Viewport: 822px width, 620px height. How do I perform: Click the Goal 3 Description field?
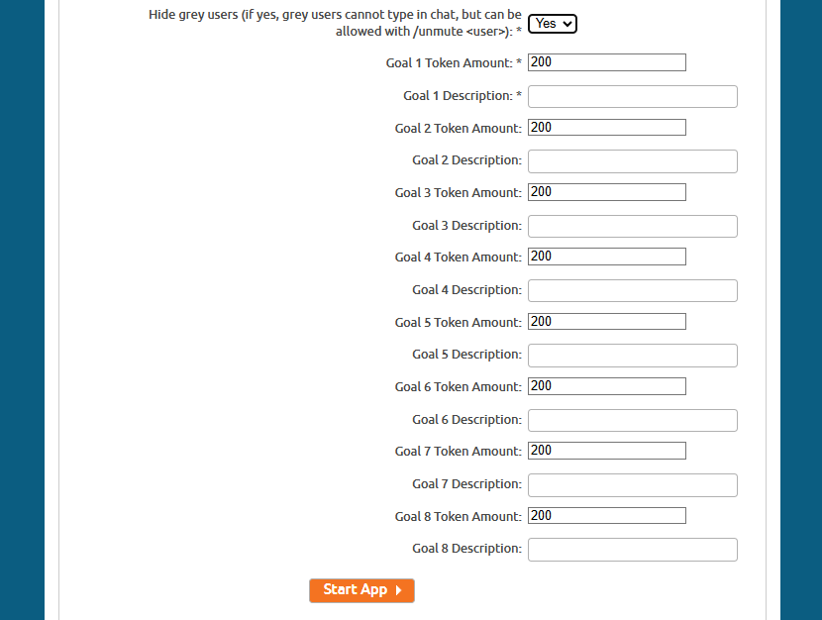coord(632,226)
